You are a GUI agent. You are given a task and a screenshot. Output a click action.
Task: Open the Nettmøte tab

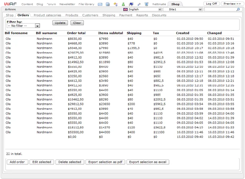159,4
